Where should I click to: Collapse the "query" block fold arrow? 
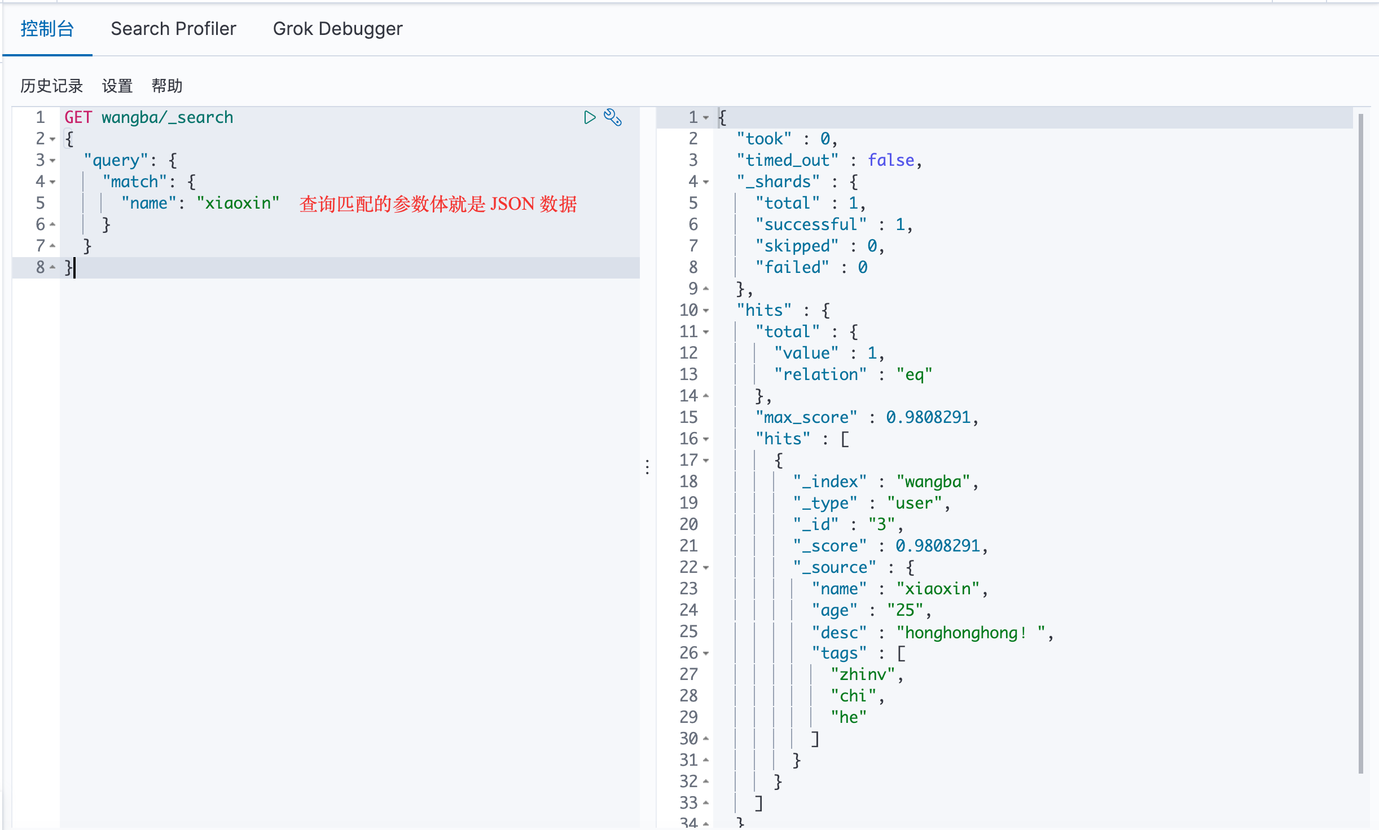click(x=52, y=161)
